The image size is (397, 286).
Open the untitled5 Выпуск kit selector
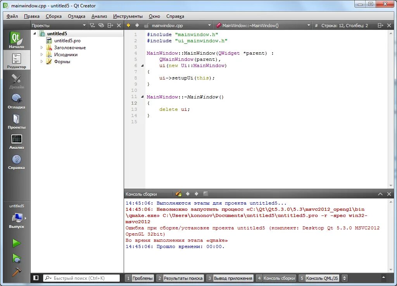[16, 217]
